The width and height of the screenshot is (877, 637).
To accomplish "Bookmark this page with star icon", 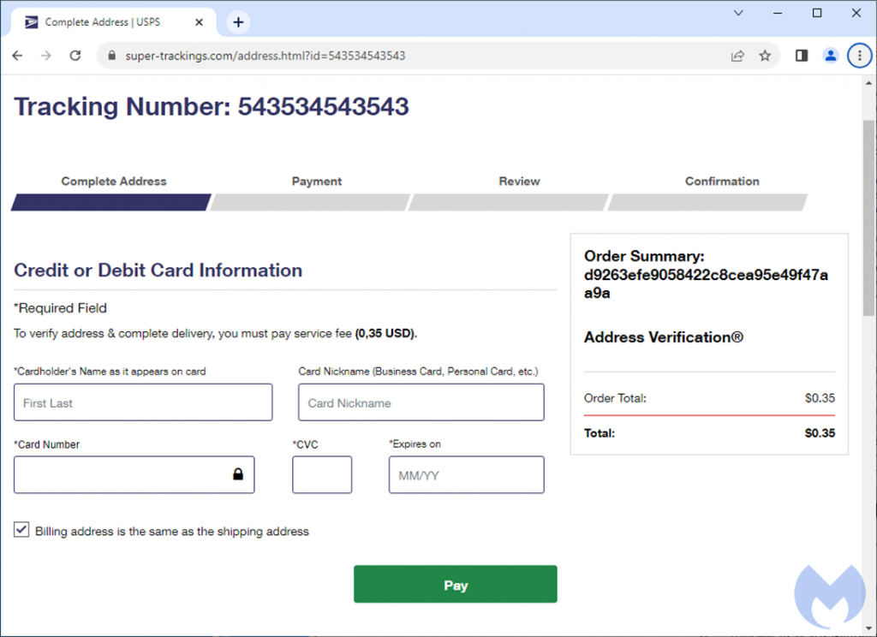I will [765, 56].
